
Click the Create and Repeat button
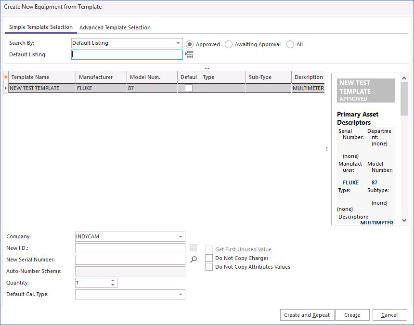click(x=307, y=315)
